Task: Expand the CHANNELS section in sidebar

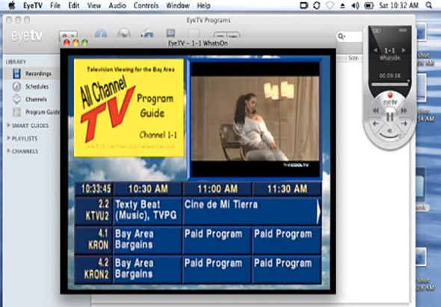Action: (9, 151)
